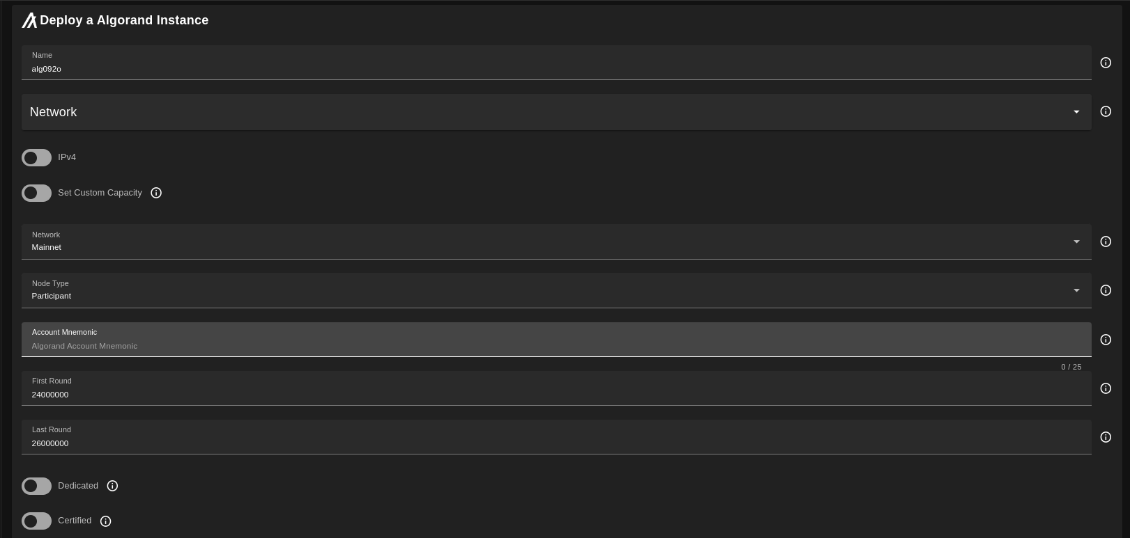Click info icon beside Account Mnemonic field
Viewport: 1130px width, 538px height.
(1106, 340)
